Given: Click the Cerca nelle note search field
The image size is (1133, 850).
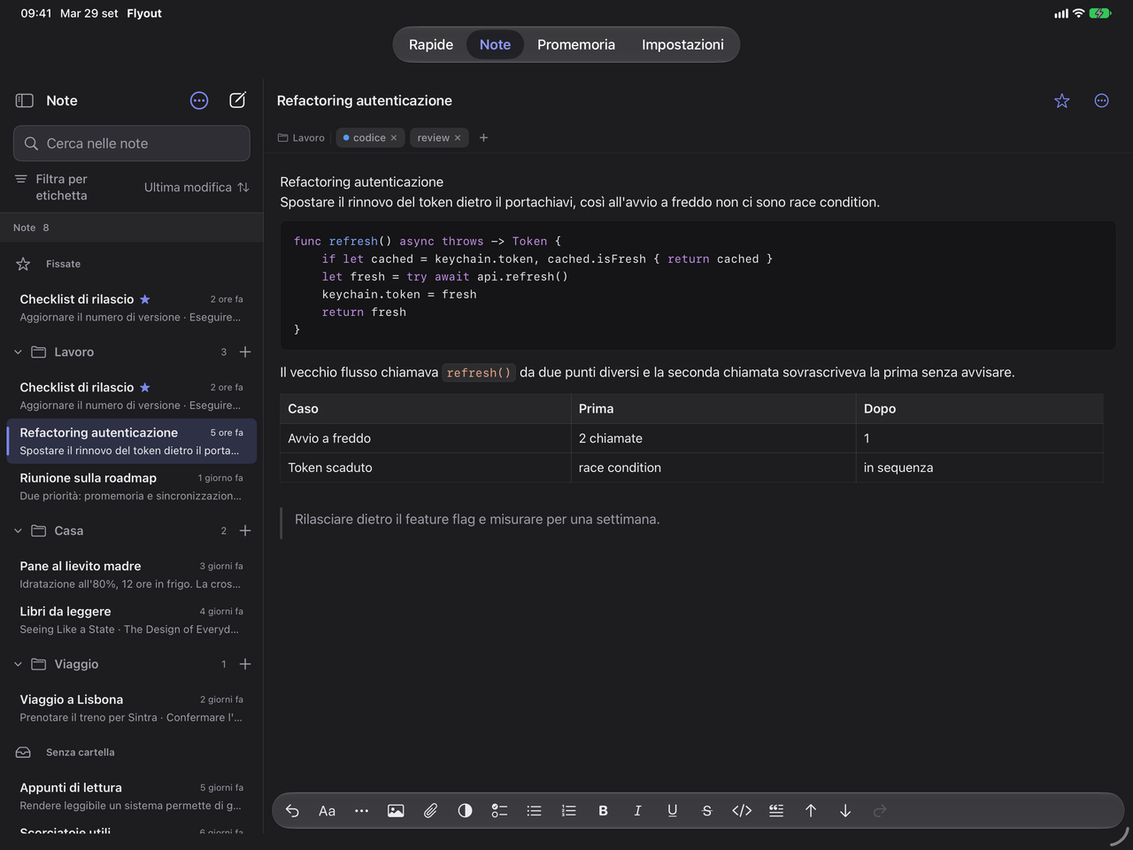Looking at the screenshot, I should 132,143.
